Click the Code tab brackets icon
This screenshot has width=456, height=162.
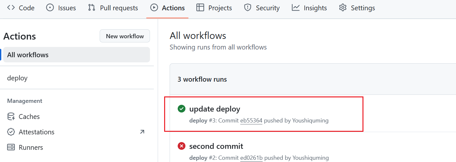[x=11, y=8]
